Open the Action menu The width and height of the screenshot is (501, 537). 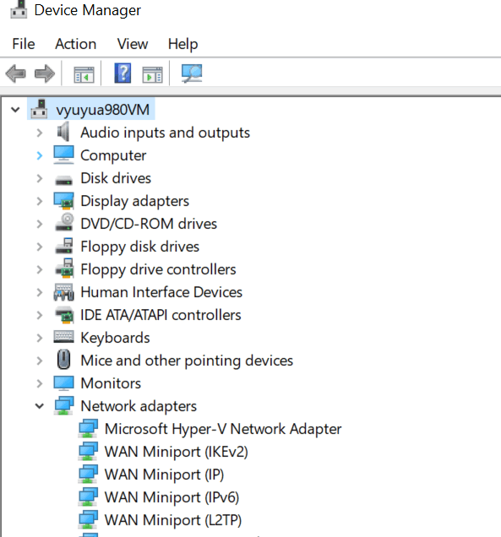coord(76,44)
